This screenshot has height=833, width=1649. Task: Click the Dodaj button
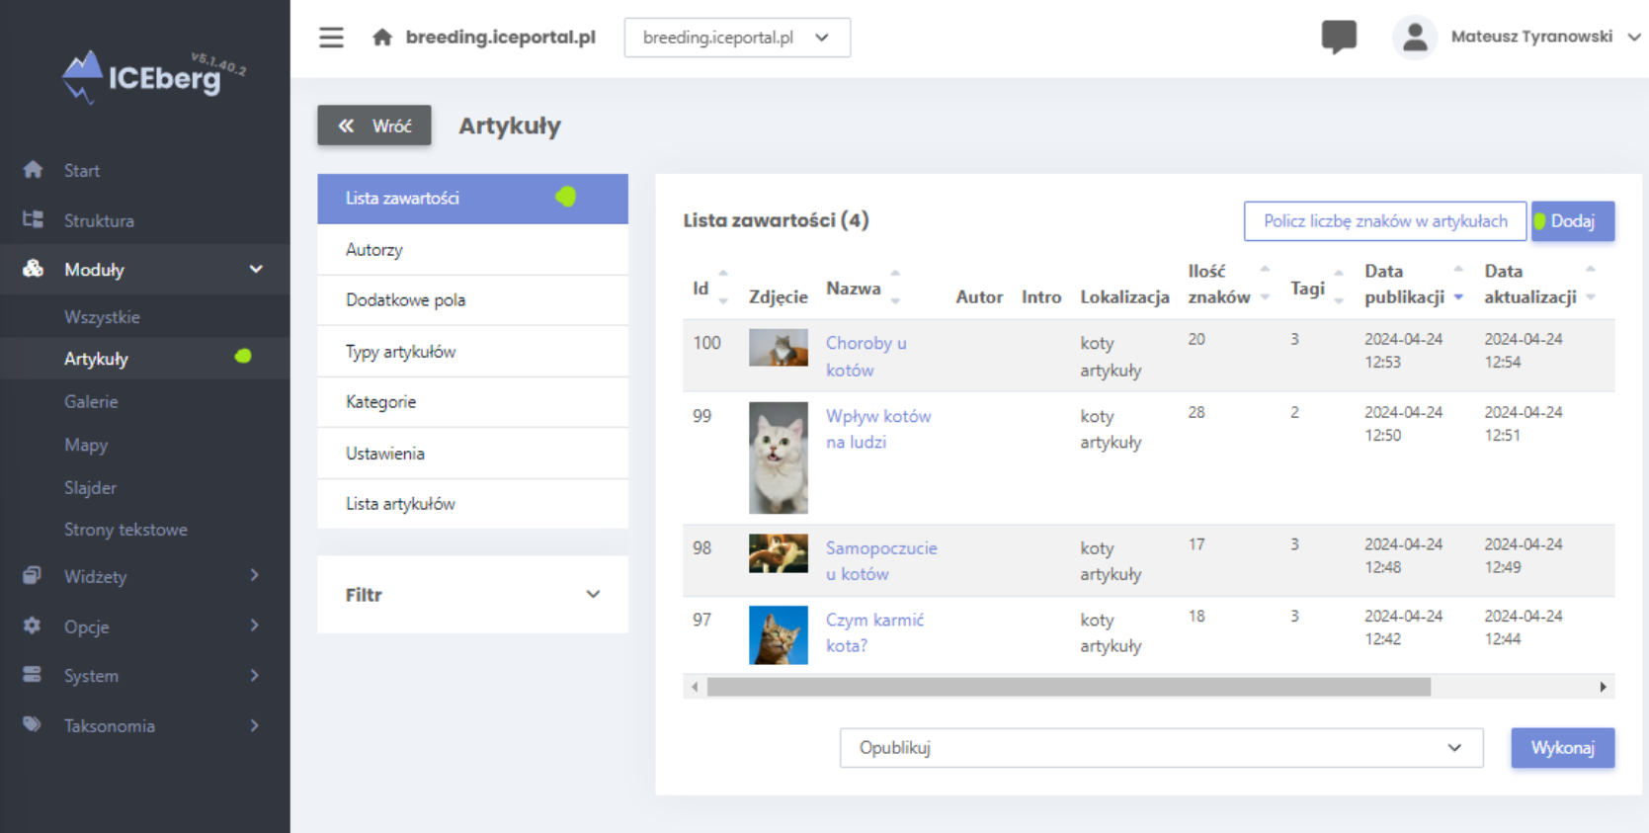(x=1572, y=221)
